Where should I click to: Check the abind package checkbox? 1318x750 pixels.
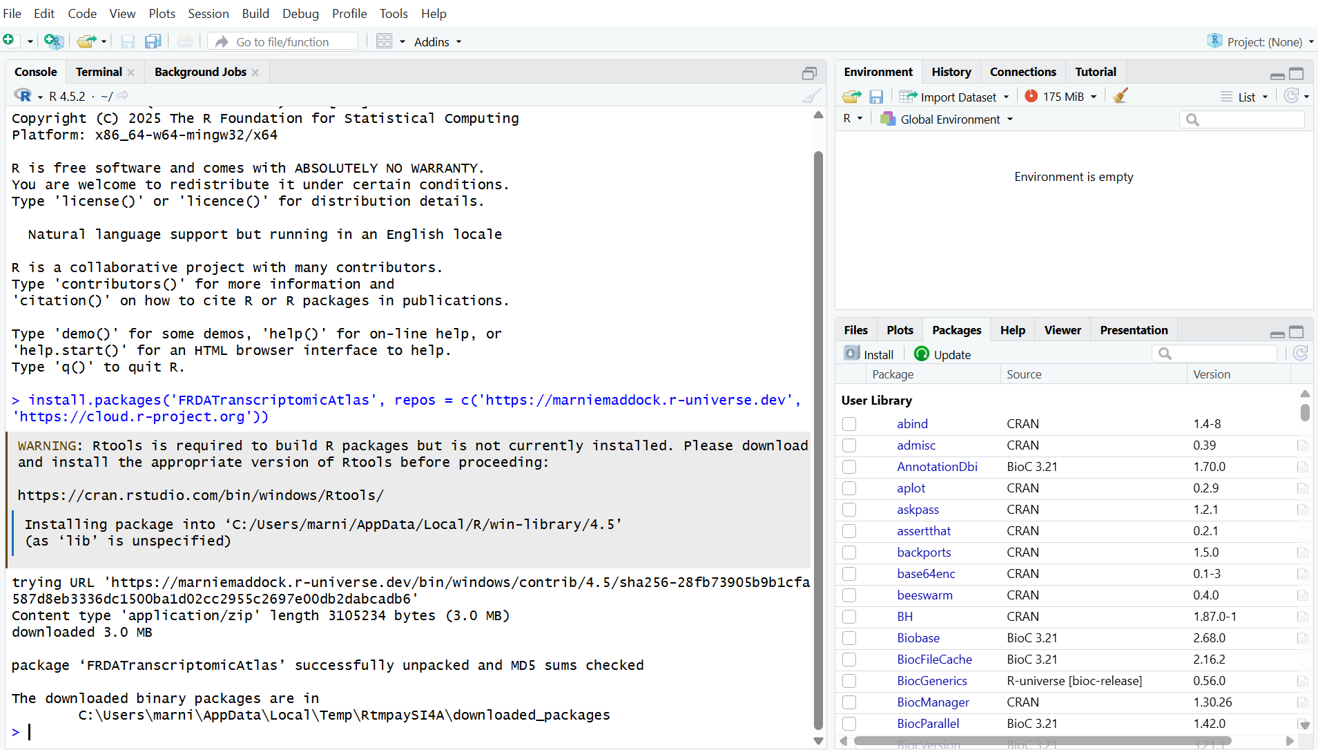849,424
